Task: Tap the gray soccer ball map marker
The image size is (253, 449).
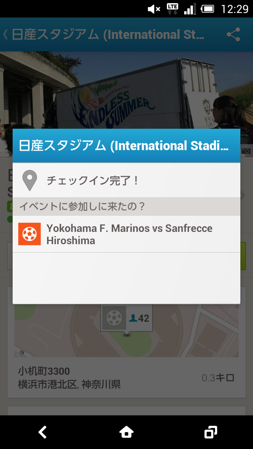Action: click(x=114, y=318)
